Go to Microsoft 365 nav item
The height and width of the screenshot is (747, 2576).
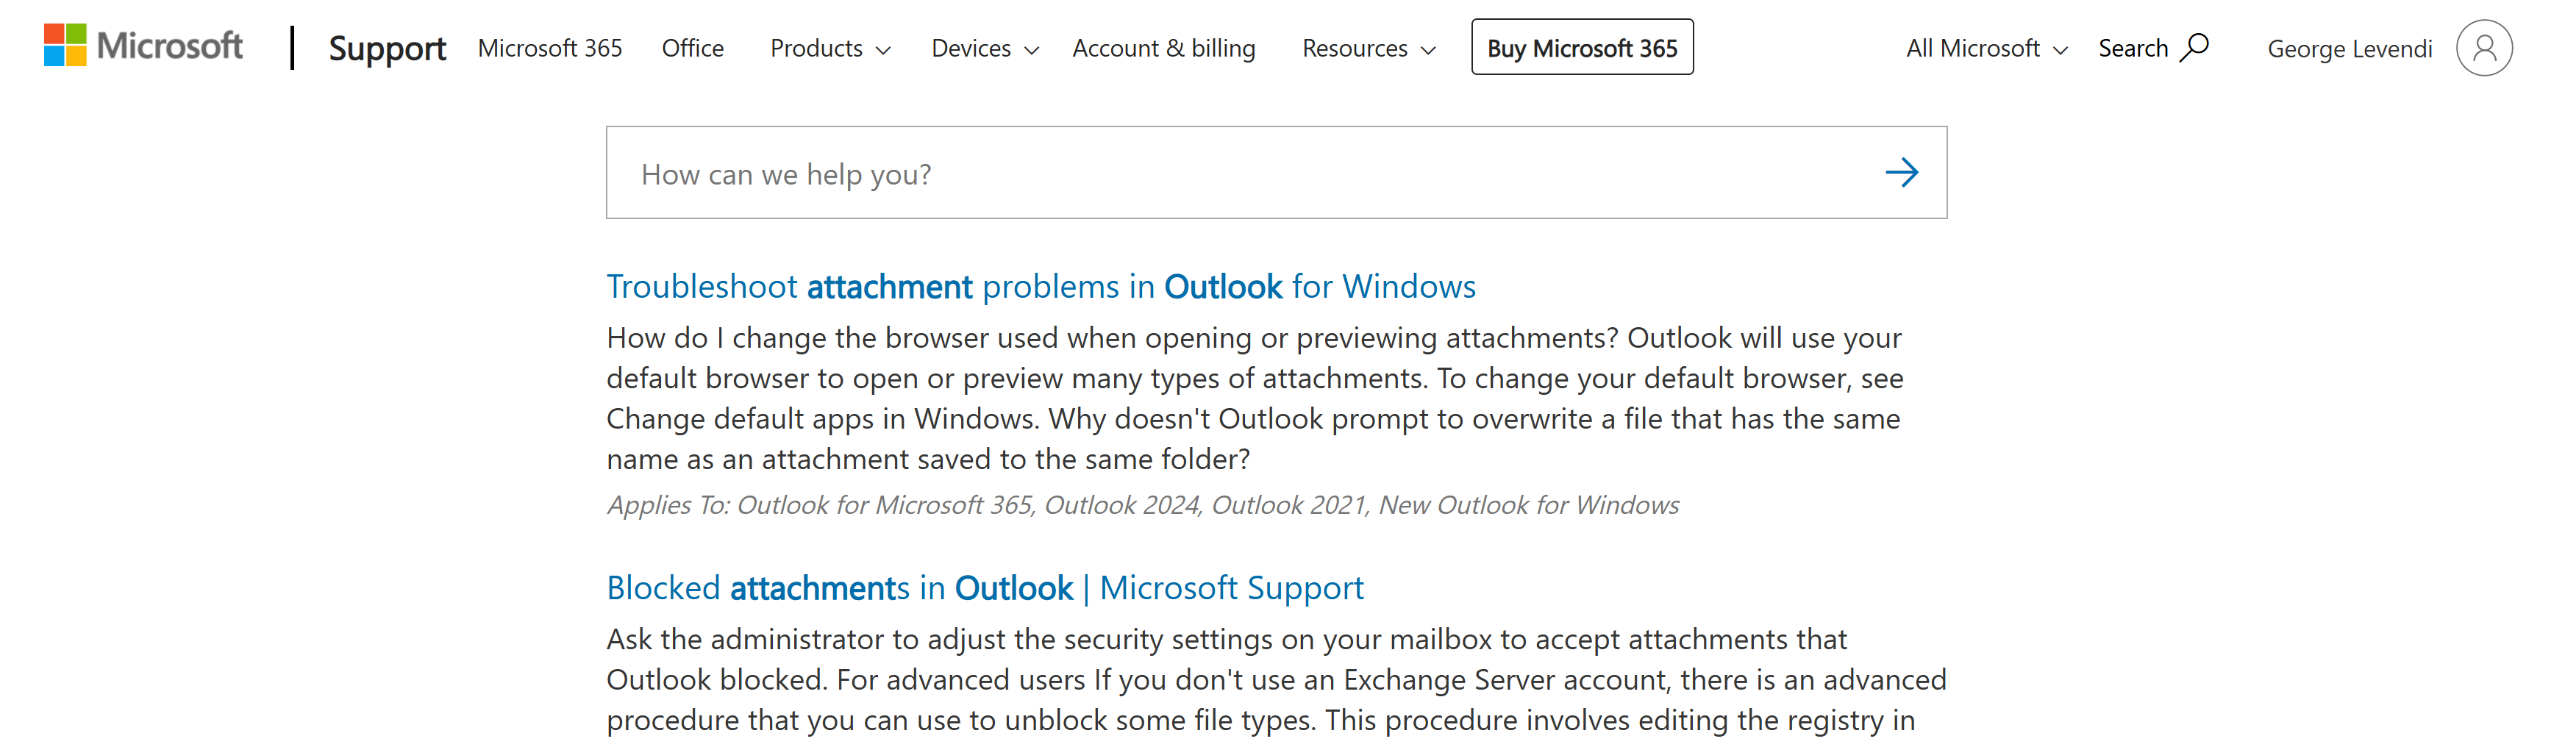[x=550, y=48]
